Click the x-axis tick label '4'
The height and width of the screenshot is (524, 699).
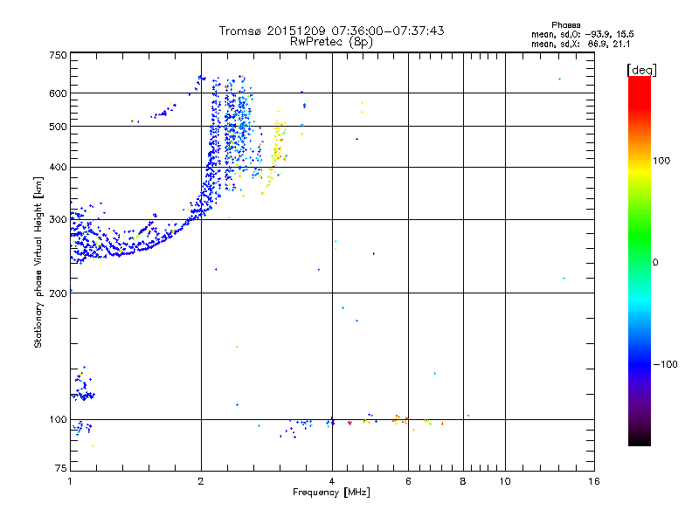[x=332, y=481]
